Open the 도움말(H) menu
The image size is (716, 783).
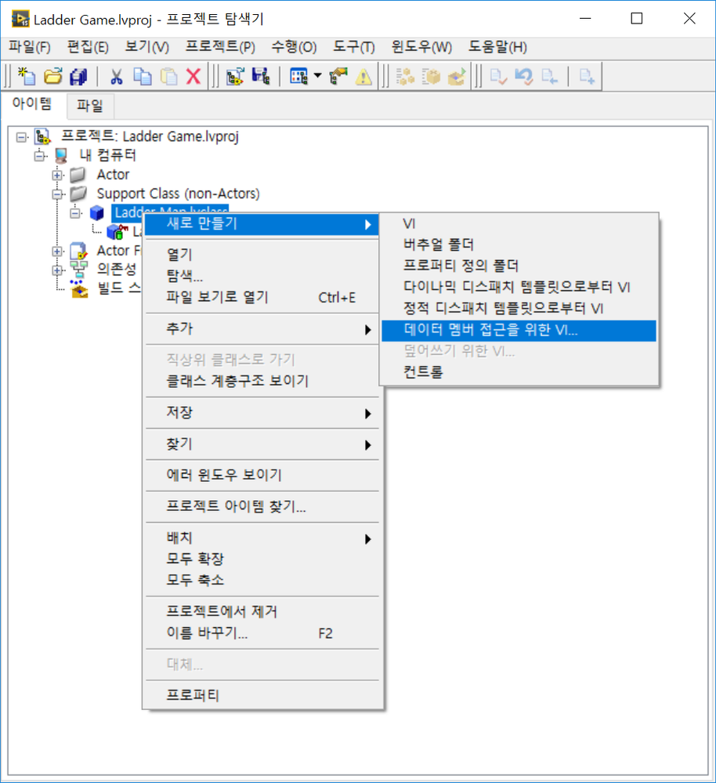pyautogui.click(x=497, y=47)
